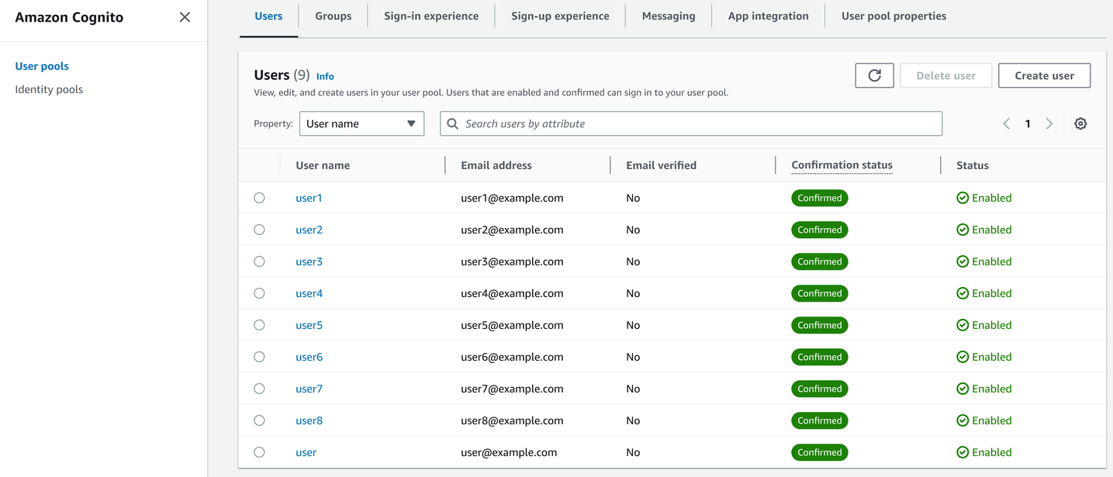Select radio button for user@example.com row
Viewport: 1113px width, 477px height.
pyautogui.click(x=259, y=452)
